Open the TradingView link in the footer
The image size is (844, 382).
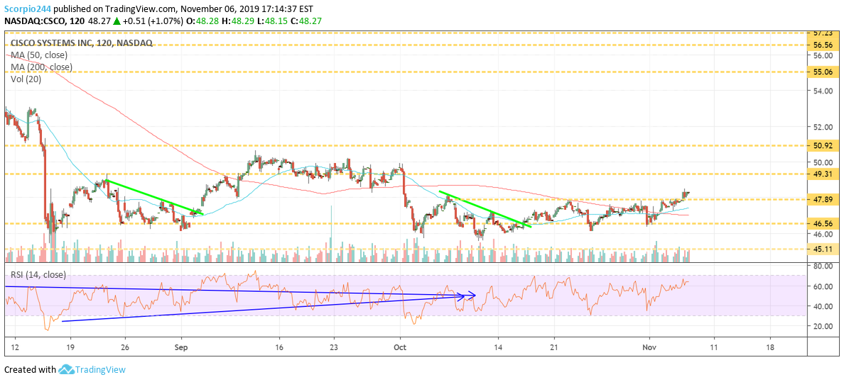[x=101, y=370]
